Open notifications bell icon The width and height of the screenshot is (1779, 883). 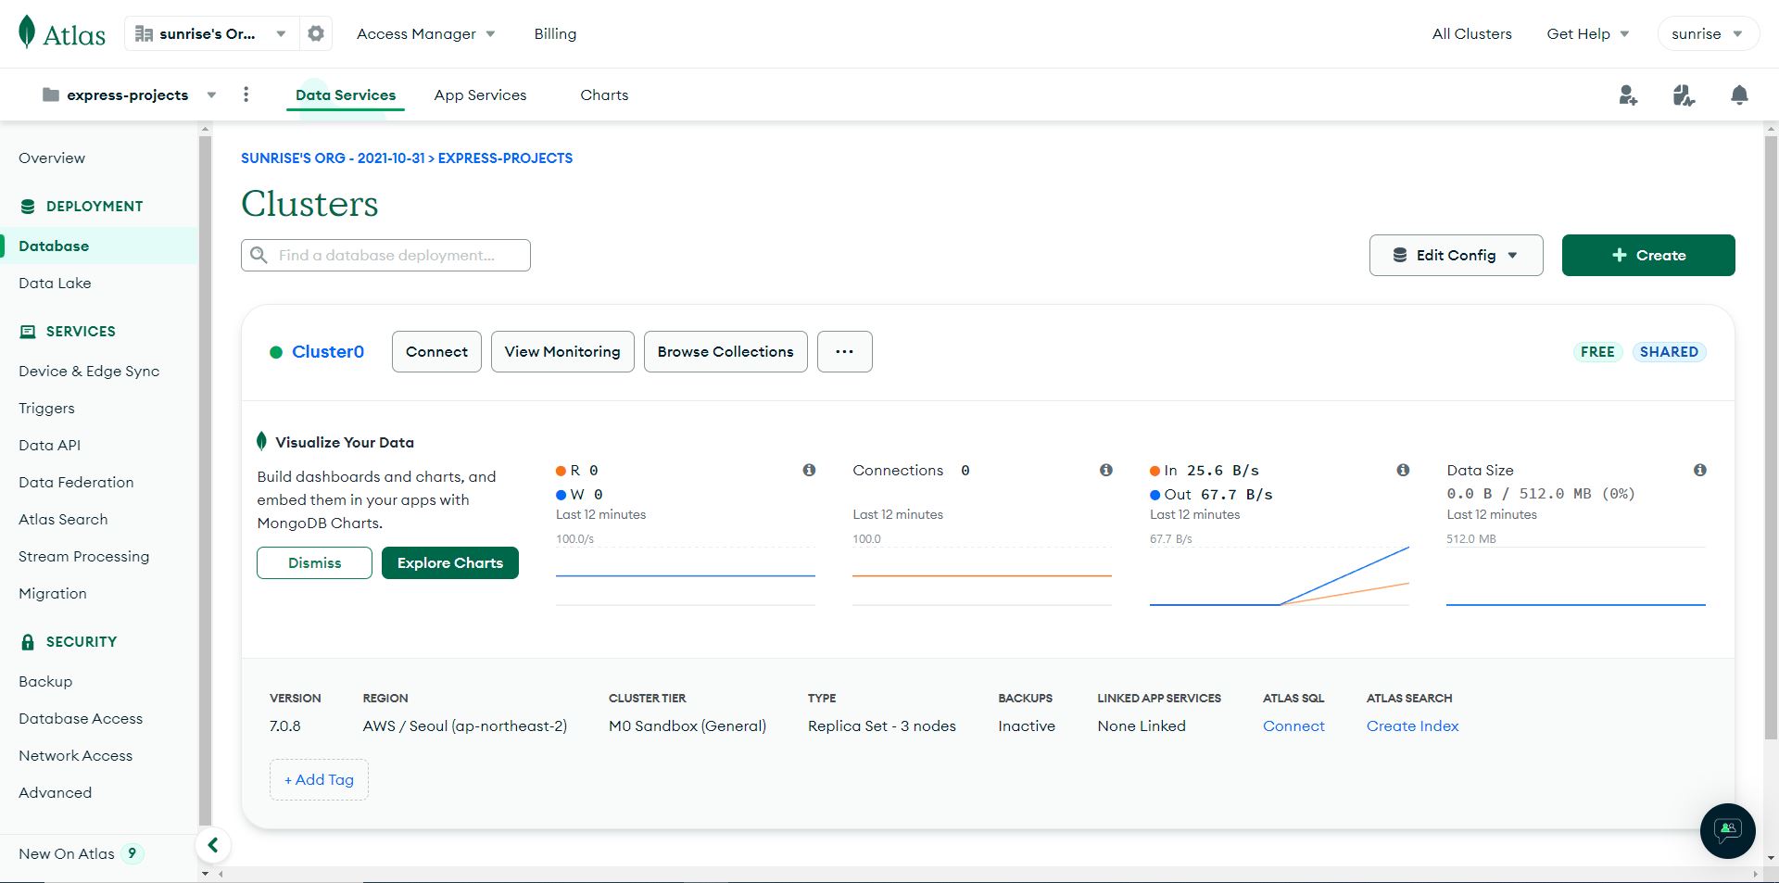tap(1739, 95)
